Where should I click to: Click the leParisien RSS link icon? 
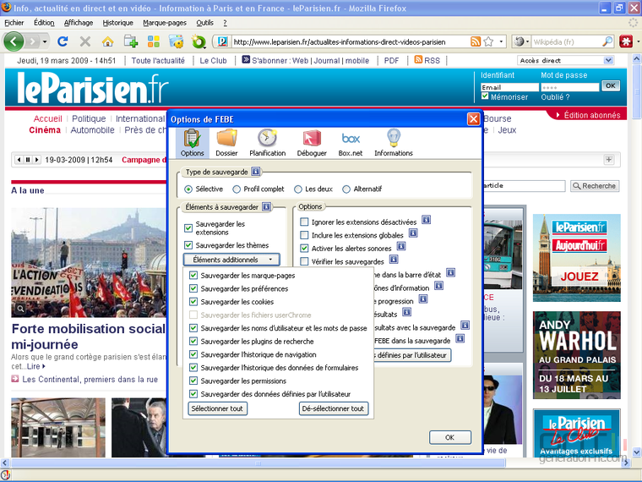pos(418,60)
